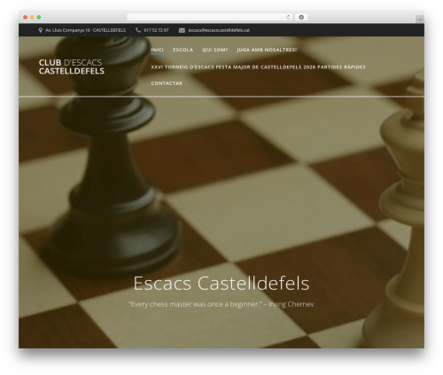Click the location pin icon in top bar
Viewport: 443px width, 375px height.
41,30
